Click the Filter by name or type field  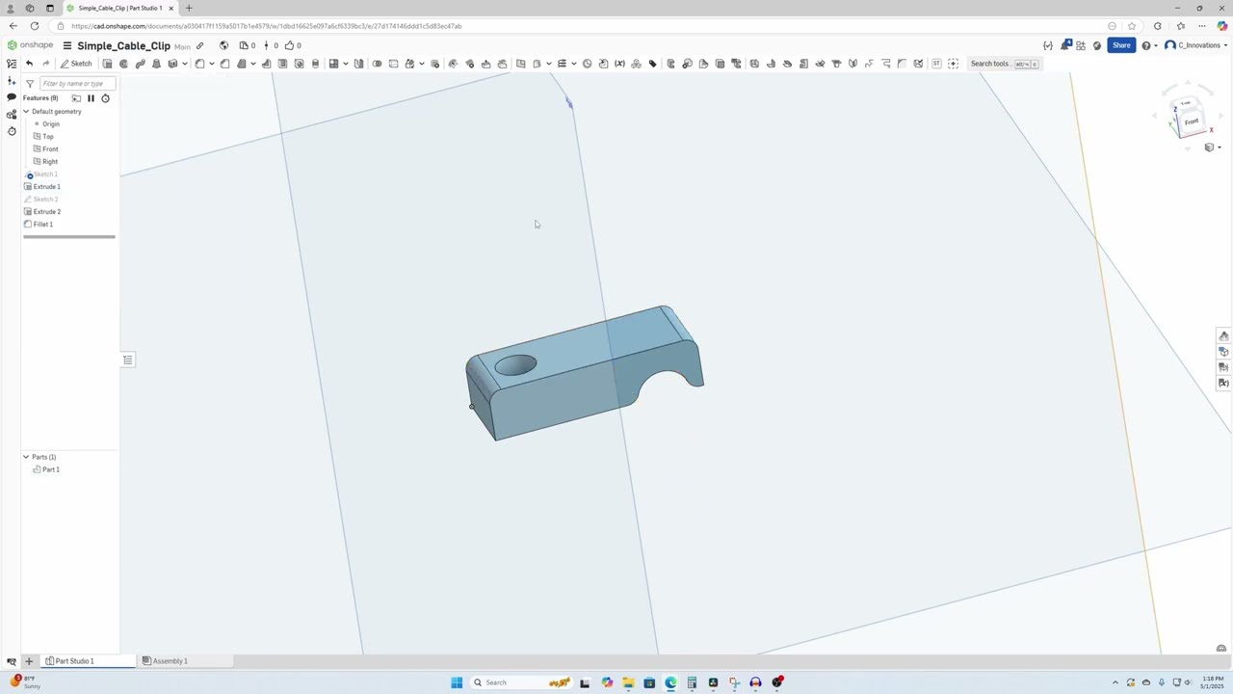(x=77, y=84)
